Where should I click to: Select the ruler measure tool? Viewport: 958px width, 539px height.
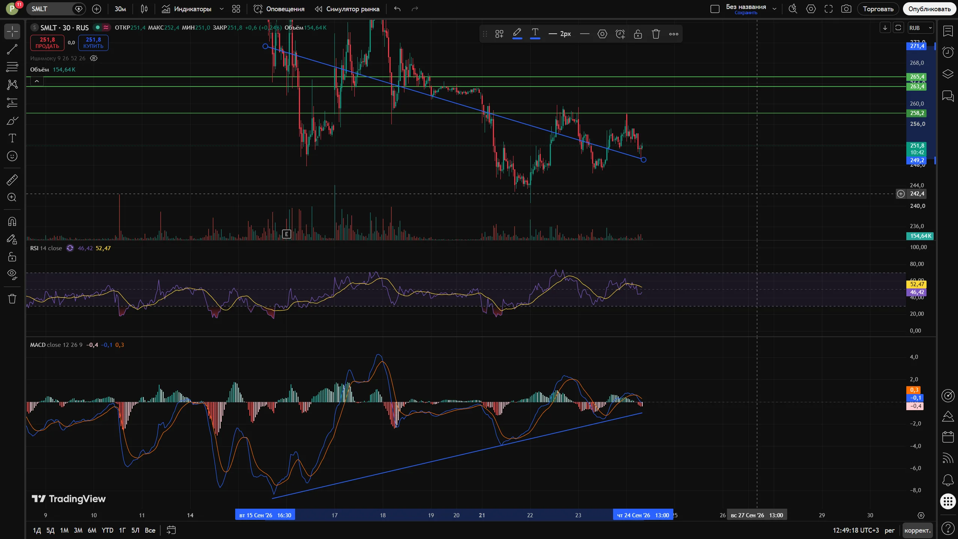click(12, 180)
